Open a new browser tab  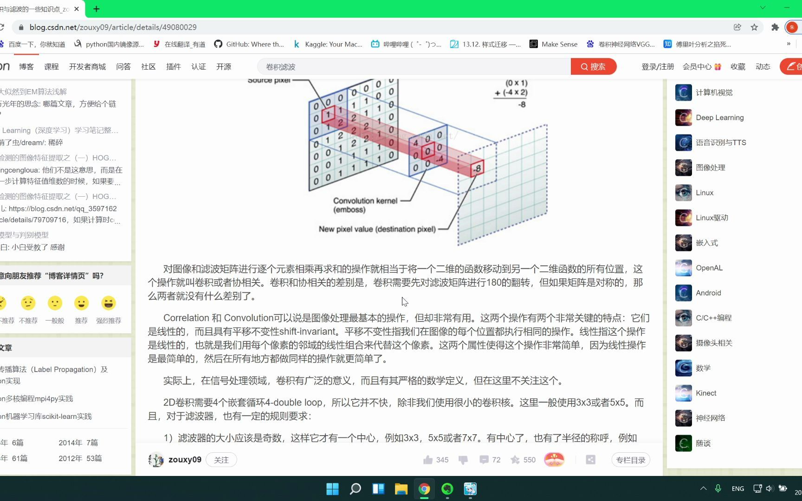pos(97,9)
